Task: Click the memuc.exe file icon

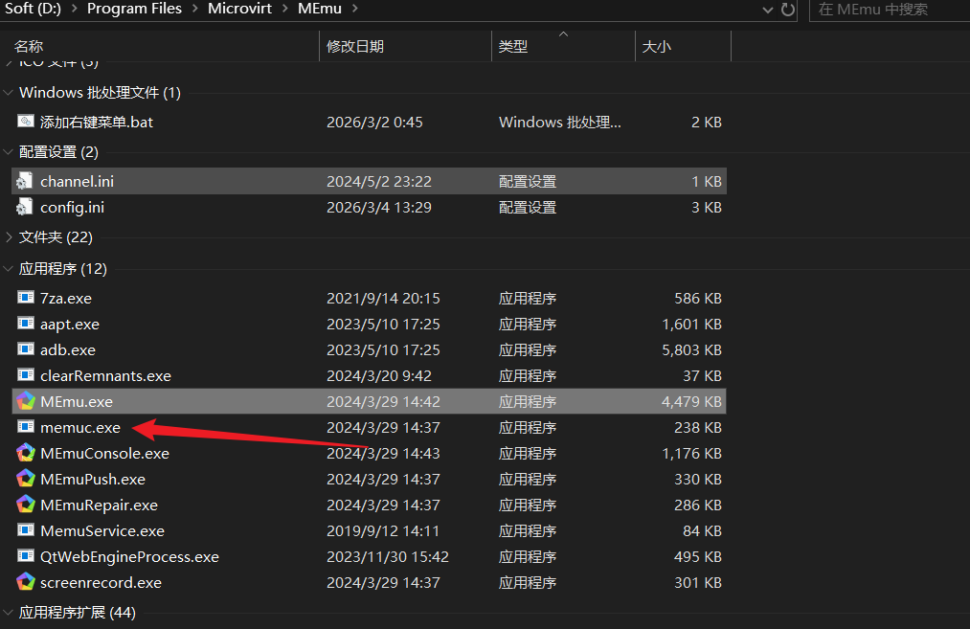Action: 26,427
